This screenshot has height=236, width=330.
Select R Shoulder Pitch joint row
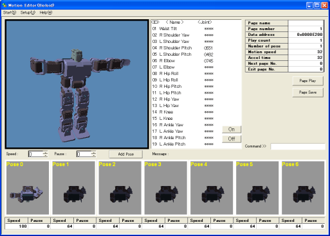(x=183, y=48)
